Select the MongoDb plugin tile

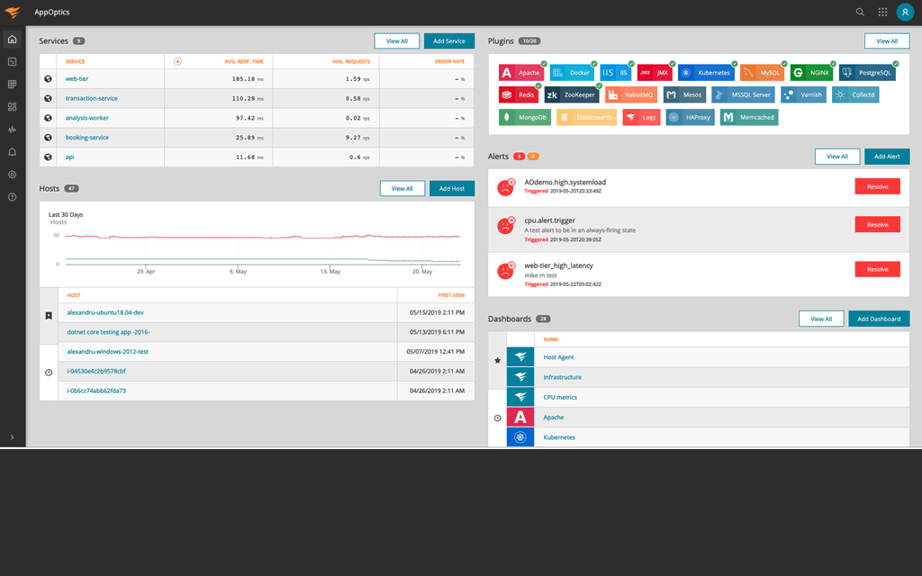click(x=525, y=117)
